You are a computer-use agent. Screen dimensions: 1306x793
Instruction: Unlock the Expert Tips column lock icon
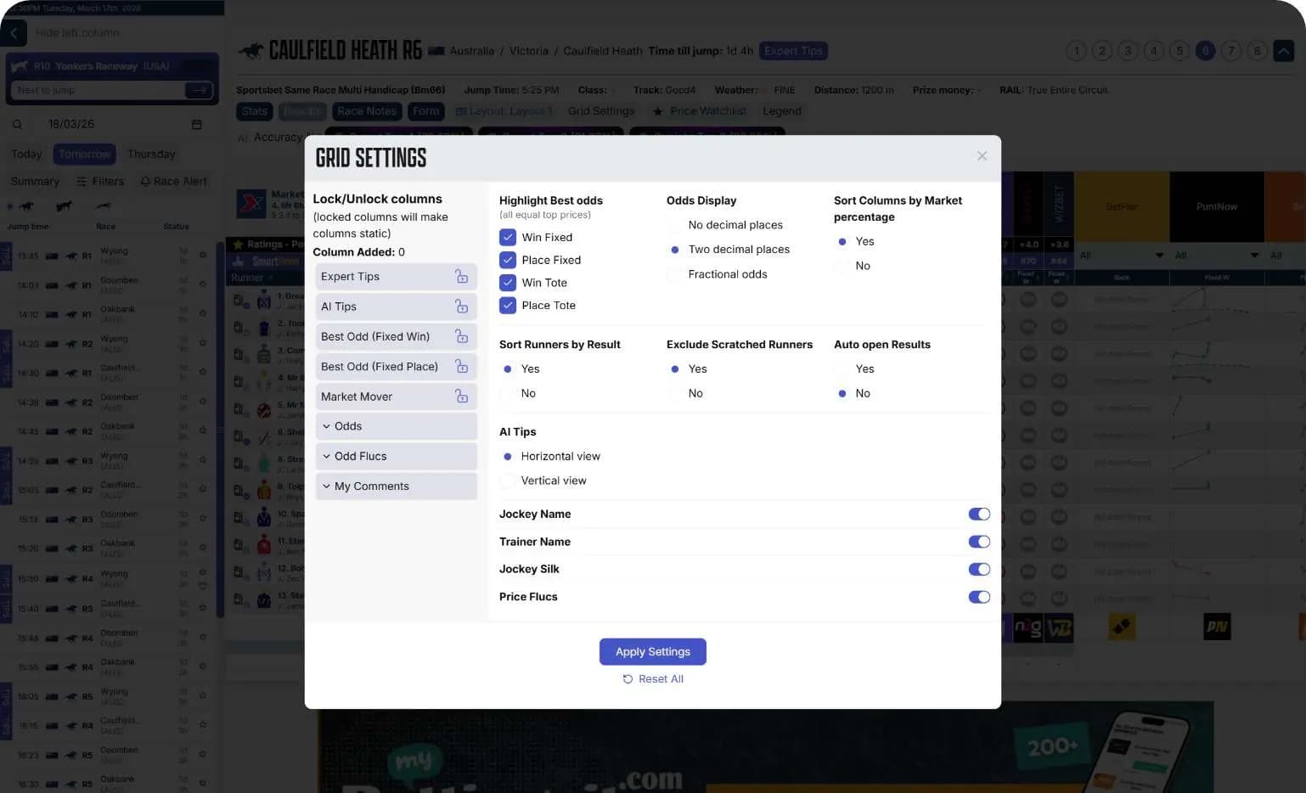click(x=461, y=276)
